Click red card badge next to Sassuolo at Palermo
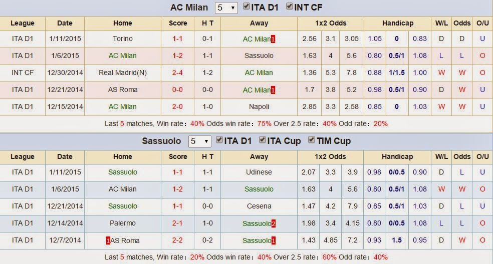The image size is (493, 264). tap(274, 223)
